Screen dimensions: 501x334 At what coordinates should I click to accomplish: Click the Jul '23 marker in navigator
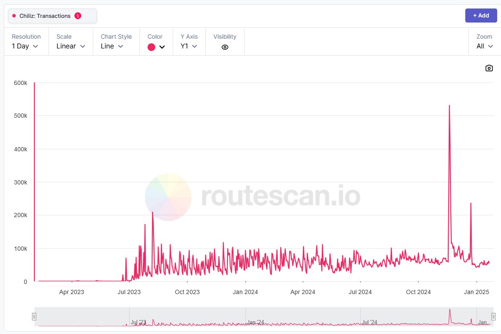point(138,322)
